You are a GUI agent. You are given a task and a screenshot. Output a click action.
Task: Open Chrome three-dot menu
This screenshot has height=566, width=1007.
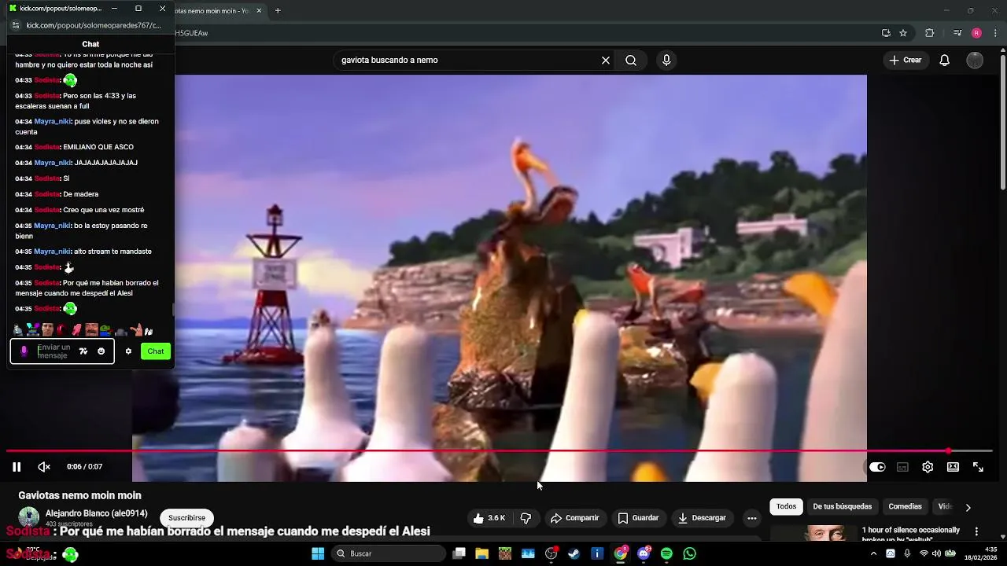(x=994, y=33)
